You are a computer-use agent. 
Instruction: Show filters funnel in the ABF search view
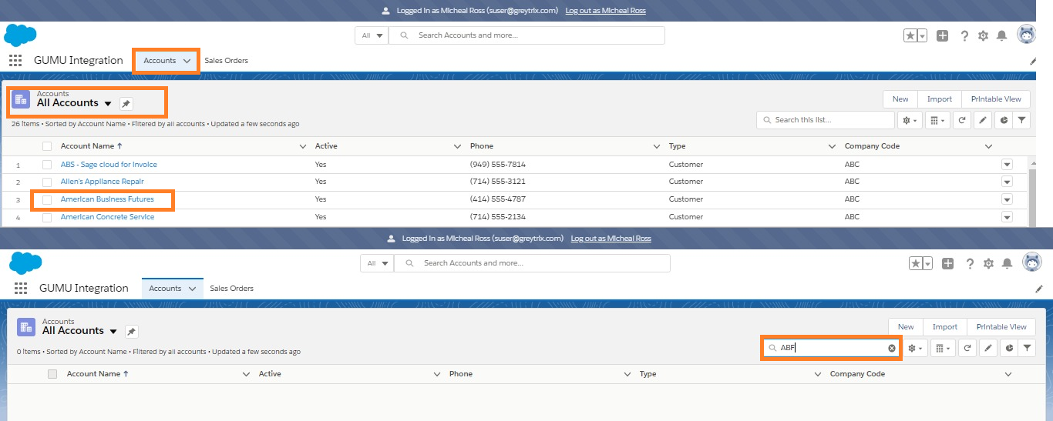click(1027, 348)
